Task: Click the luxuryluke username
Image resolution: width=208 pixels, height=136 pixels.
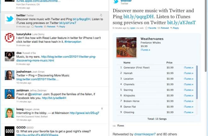Action: pos(24,34)
